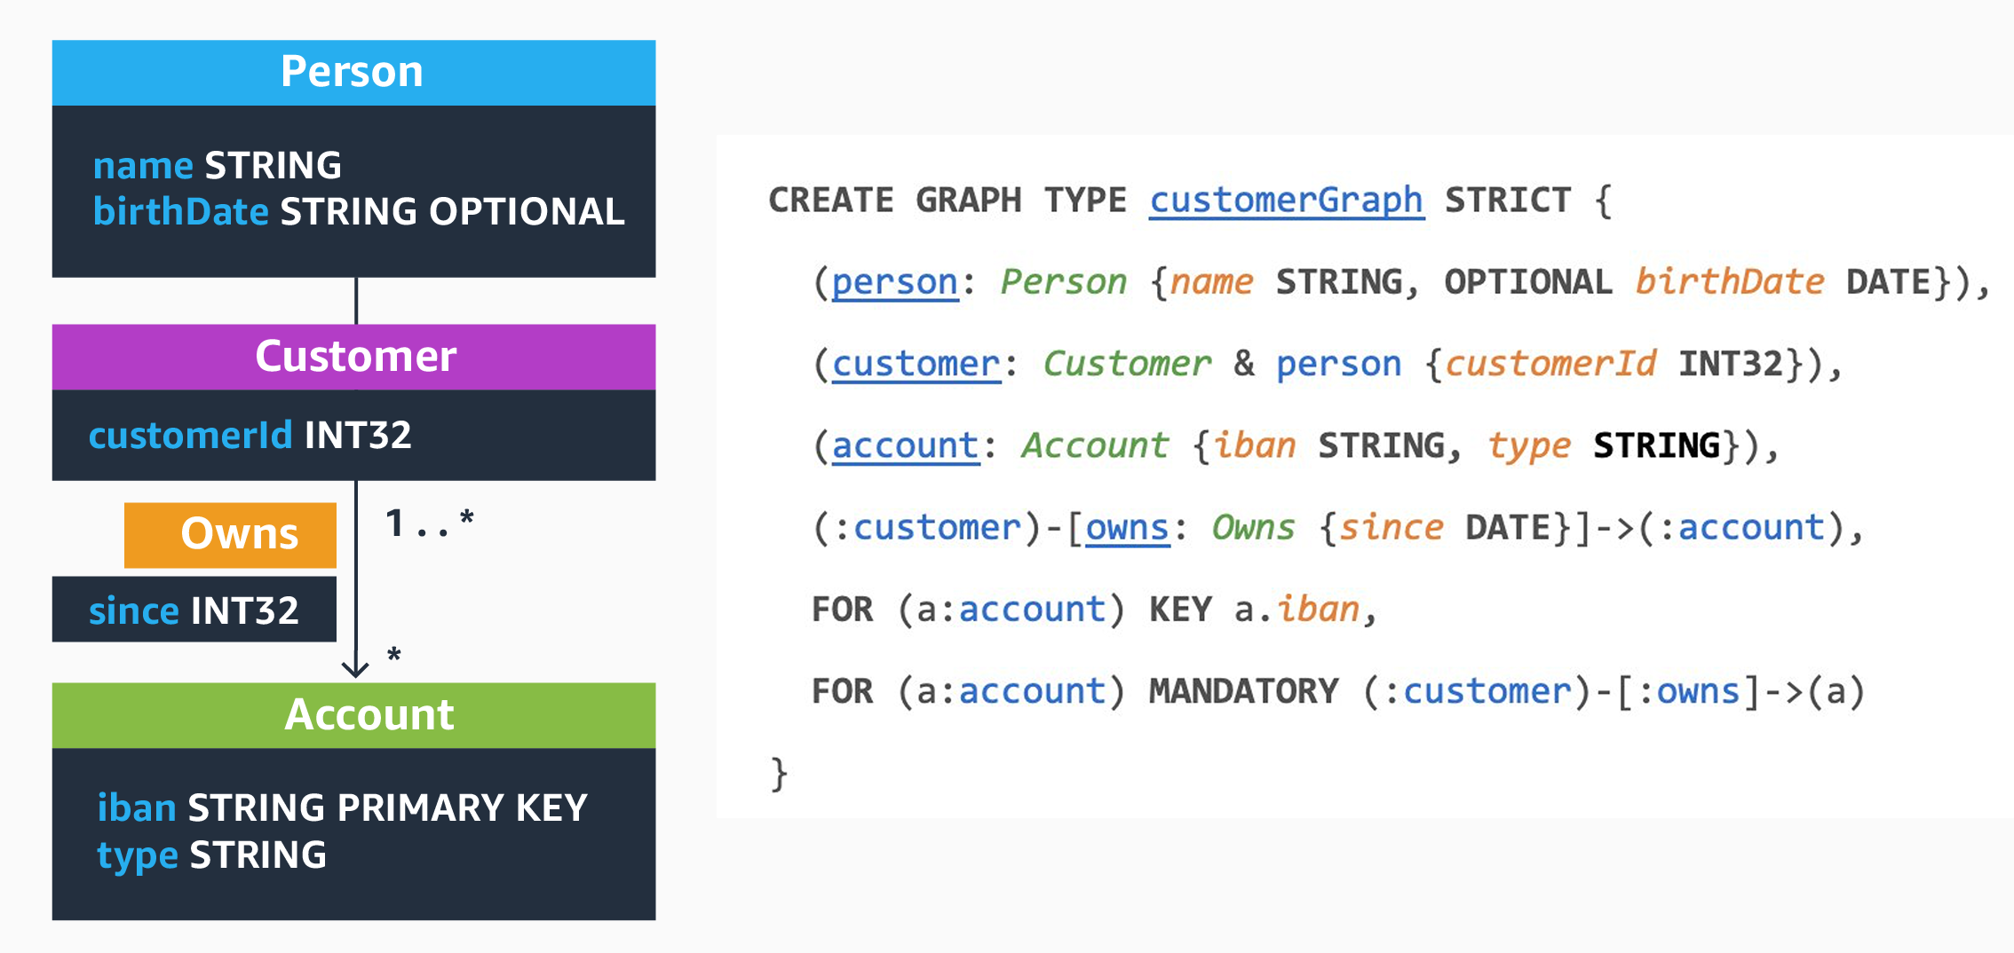Click the MANDATORY keyword in the code
The width and height of the screenshot is (2014, 953).
1243,691
